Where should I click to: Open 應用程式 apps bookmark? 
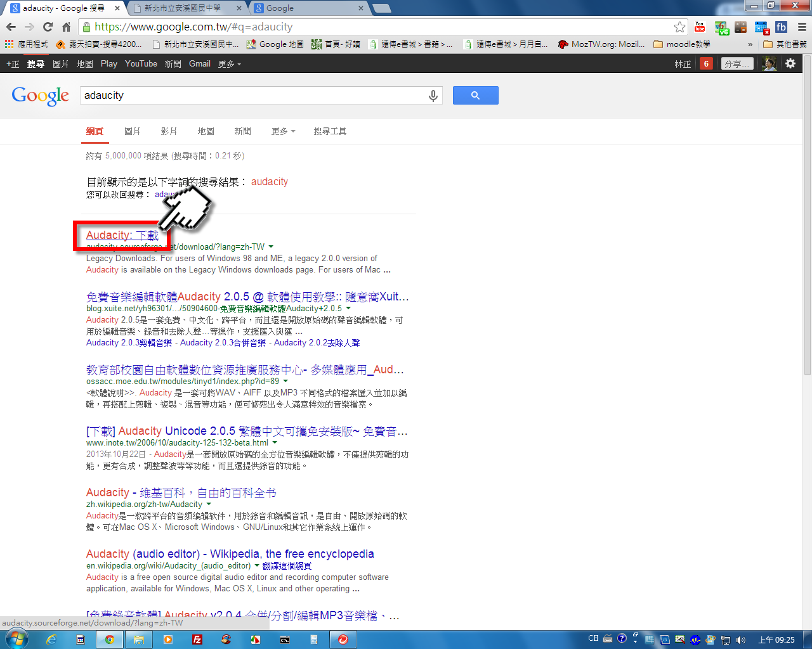coord(27,44)
